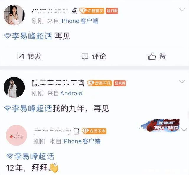189x175 pixels.
Task: Open 李易峰超话 link in the nine-years post
Action: [x=32, y=108]
